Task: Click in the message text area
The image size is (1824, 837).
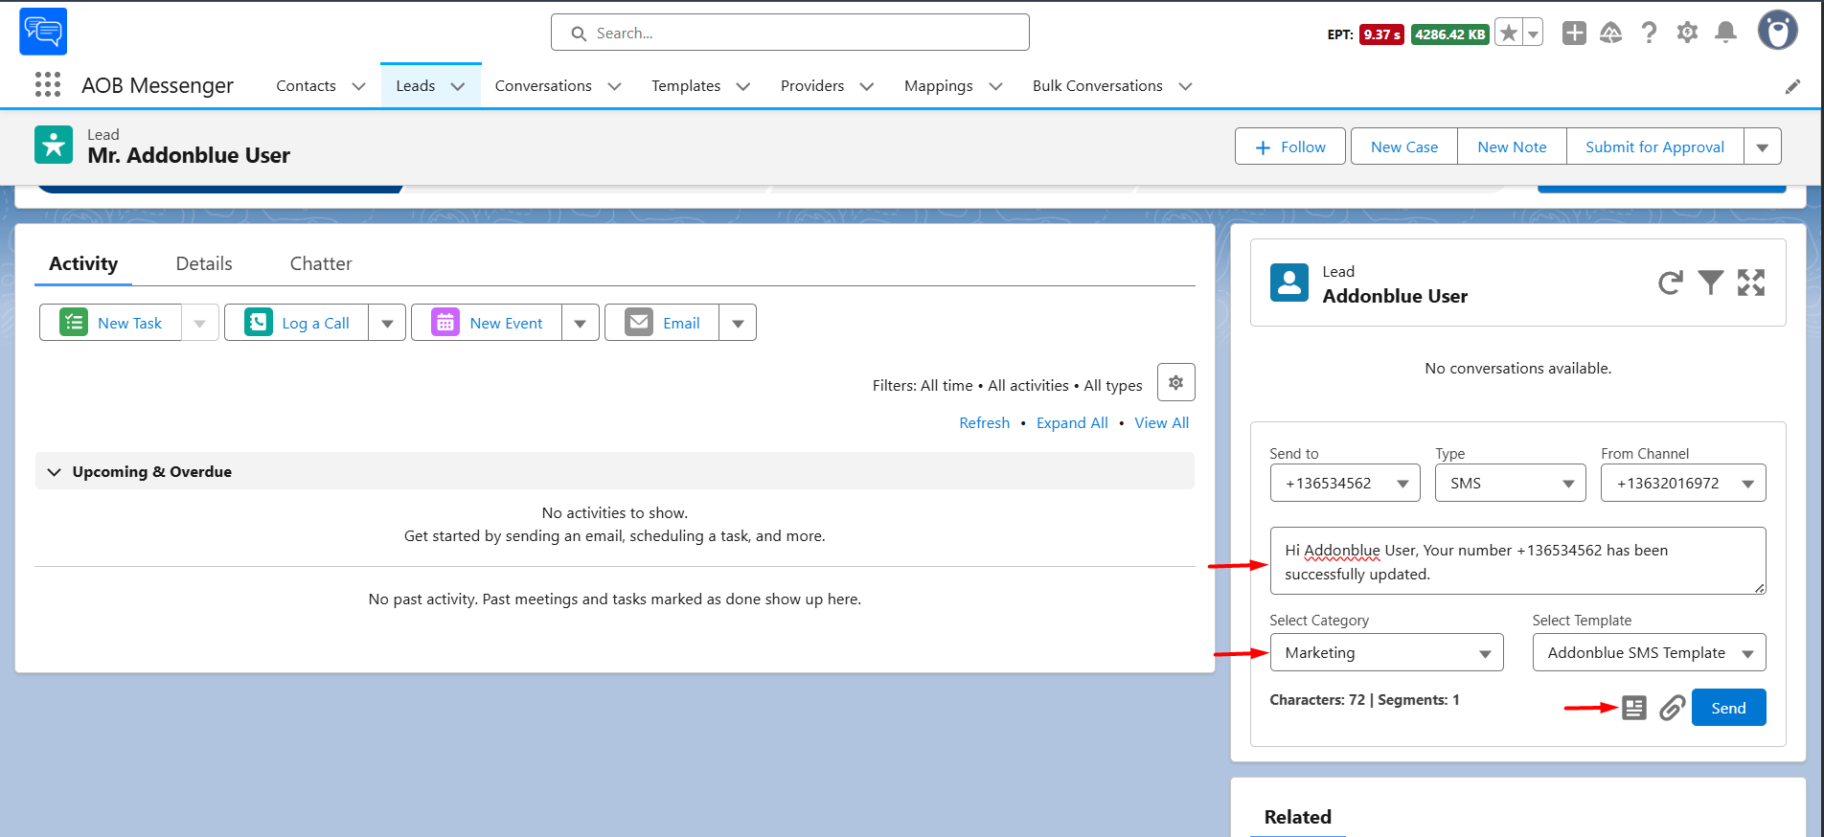Action: pos(1517,561)
